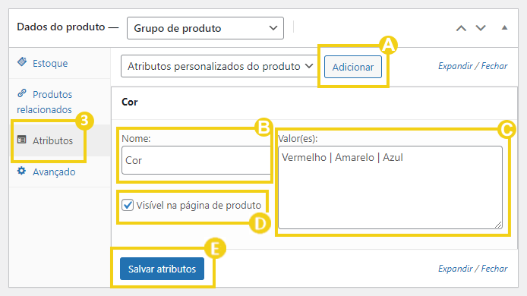The height and width of the screenshot is (296, 527).
Task: Move panel down with the down chevron
Action: (481, 28)
